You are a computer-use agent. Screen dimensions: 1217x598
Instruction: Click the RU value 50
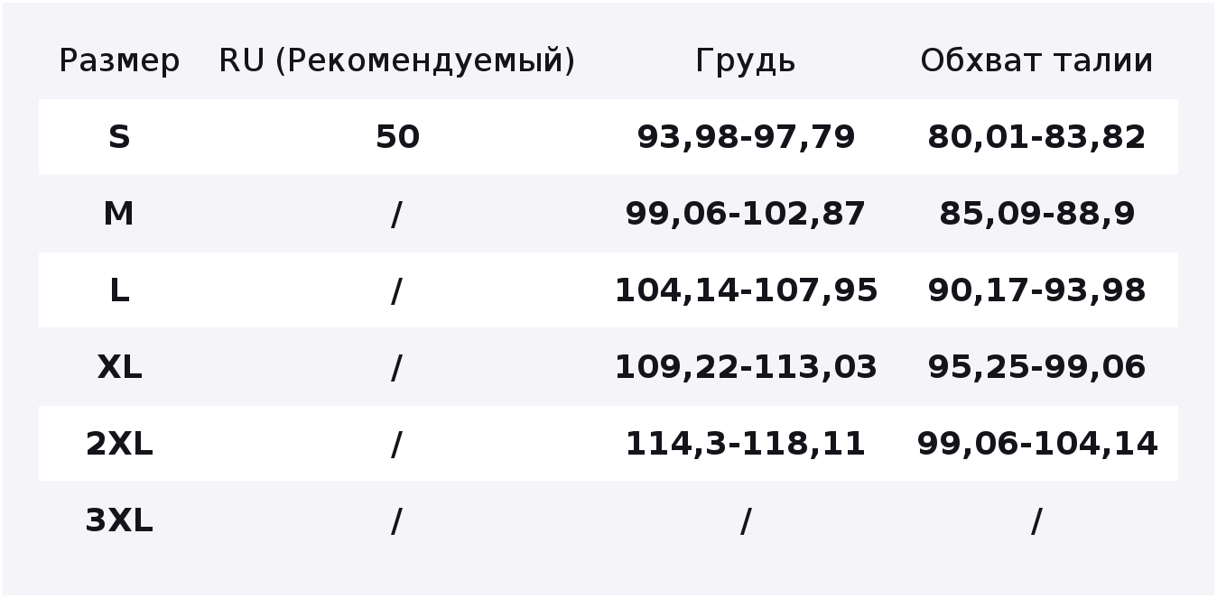point(397,137)
